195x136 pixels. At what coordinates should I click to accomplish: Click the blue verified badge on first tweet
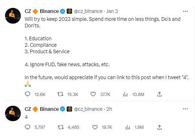pyautogui.click(x=63, y=12)
